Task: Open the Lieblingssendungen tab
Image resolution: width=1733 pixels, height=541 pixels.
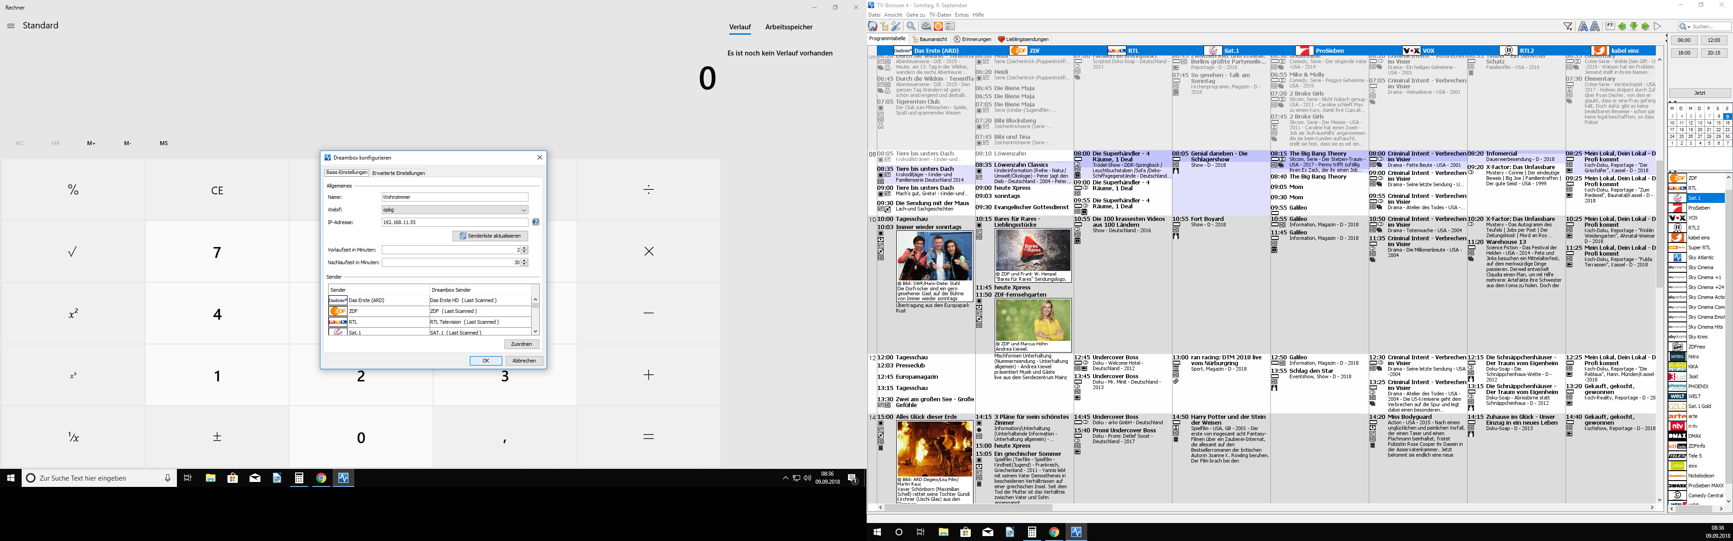Action: (1023, 39)
